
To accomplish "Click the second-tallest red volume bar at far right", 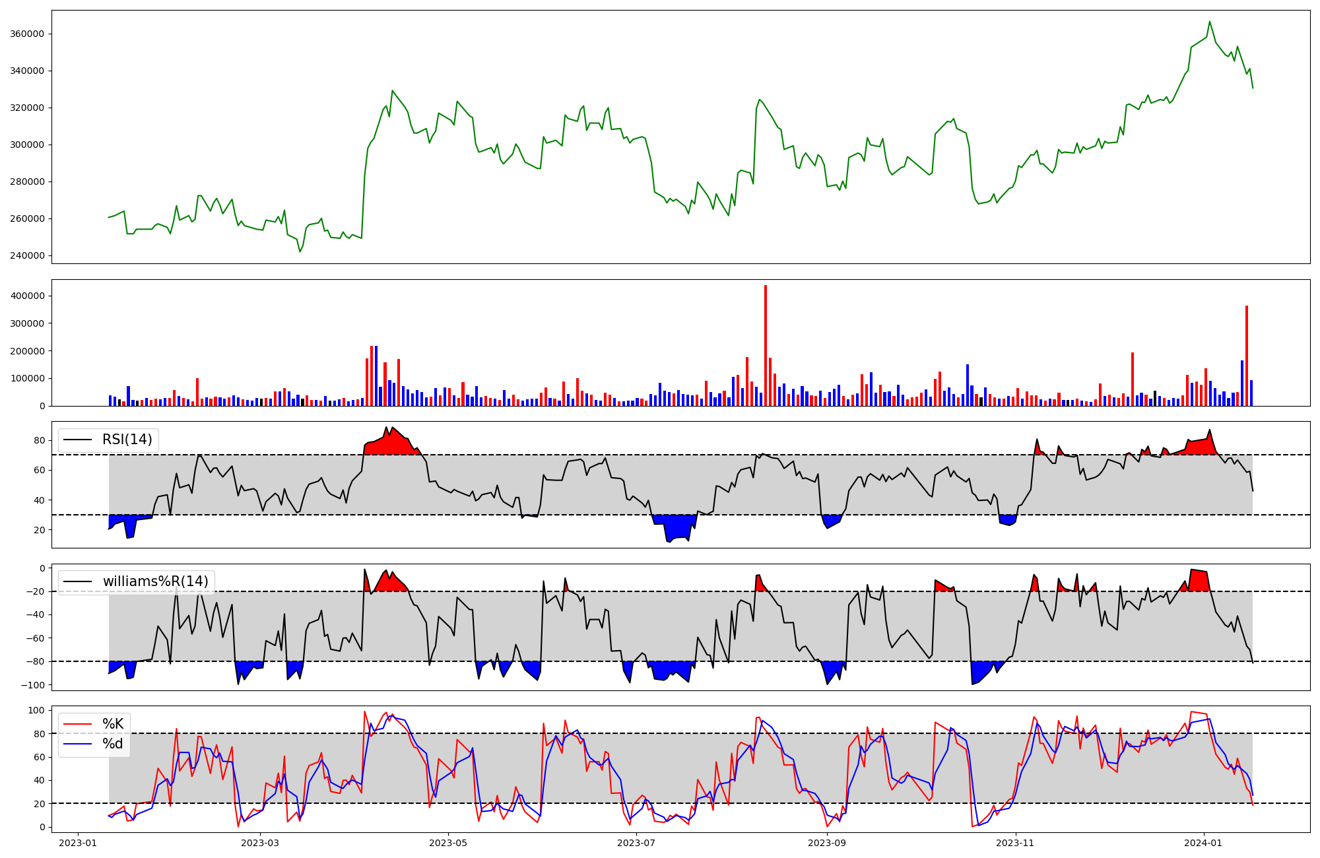I will 1247,355.
